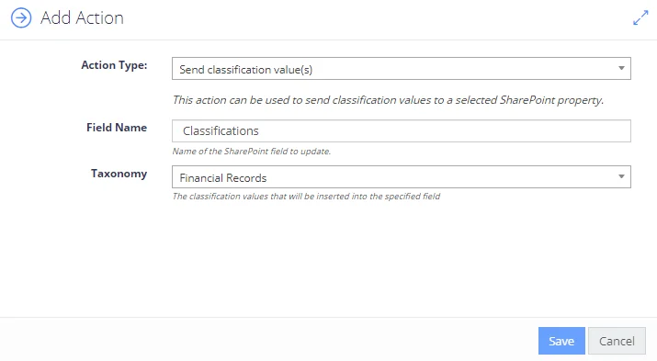Click the Field Name label
The width and height of the screenshot is (657, 361).
117,128
